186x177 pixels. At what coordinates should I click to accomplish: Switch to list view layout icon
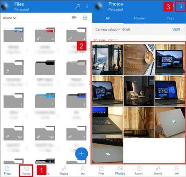click(x=74, y=18)
